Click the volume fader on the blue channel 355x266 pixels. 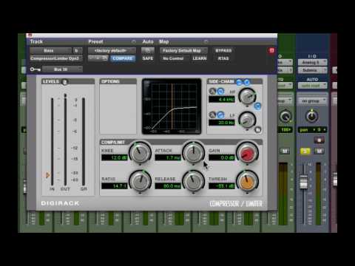(303, 182)
